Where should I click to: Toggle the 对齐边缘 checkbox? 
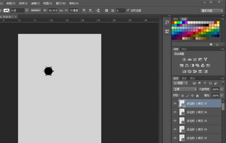tap(128, 10)
